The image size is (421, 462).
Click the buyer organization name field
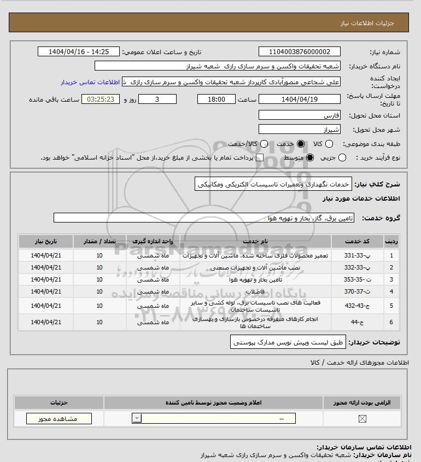[218, 66]
